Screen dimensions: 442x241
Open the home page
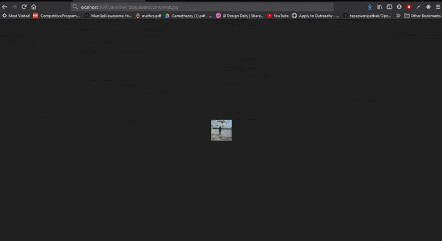(x=34, y=7)
